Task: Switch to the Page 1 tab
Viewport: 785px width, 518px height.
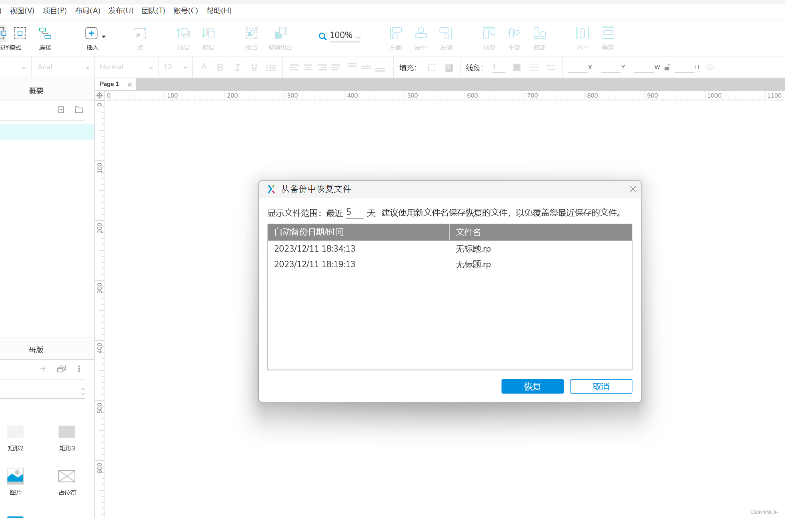Action: tap(109, 84)
